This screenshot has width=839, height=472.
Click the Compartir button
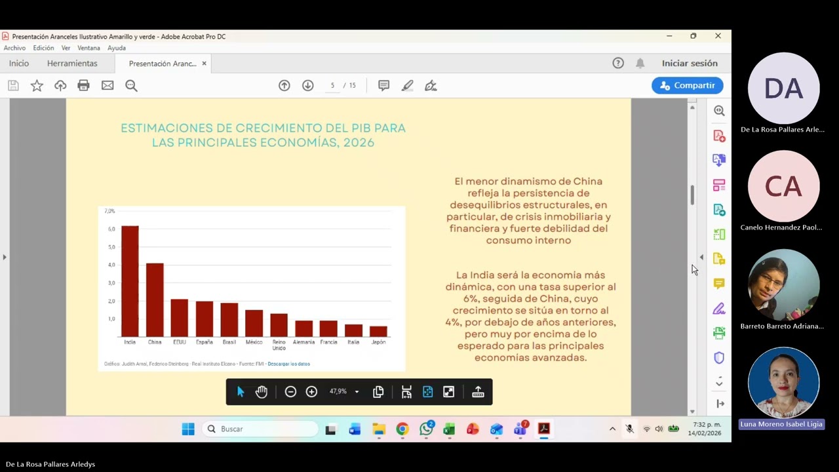tap(688, 85)
